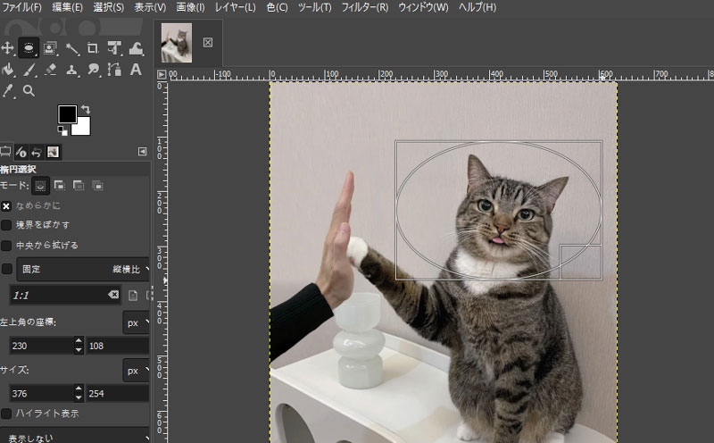Select the Eraser tool

(x=50, y=70)
